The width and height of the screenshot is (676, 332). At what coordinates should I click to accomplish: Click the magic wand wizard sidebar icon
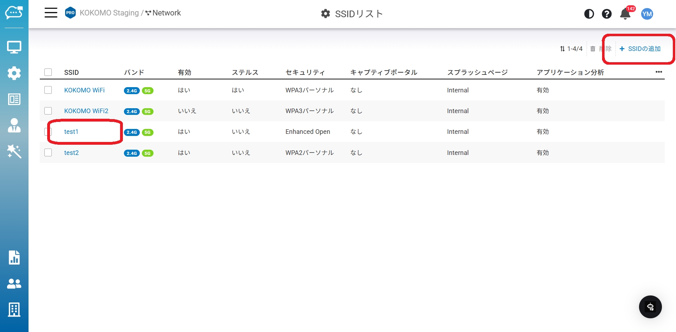pyautogui.click(x=14, y=151)
